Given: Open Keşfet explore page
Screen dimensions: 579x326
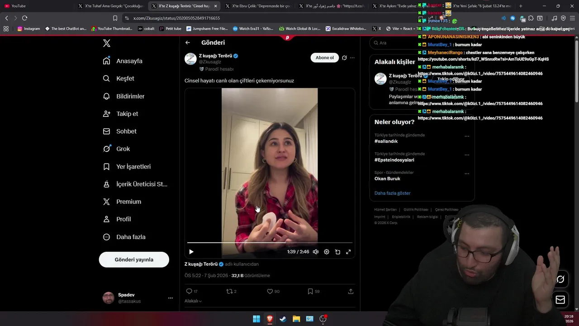Looking at the screenshot, I should pyautogui.click(x=119, y=78).
